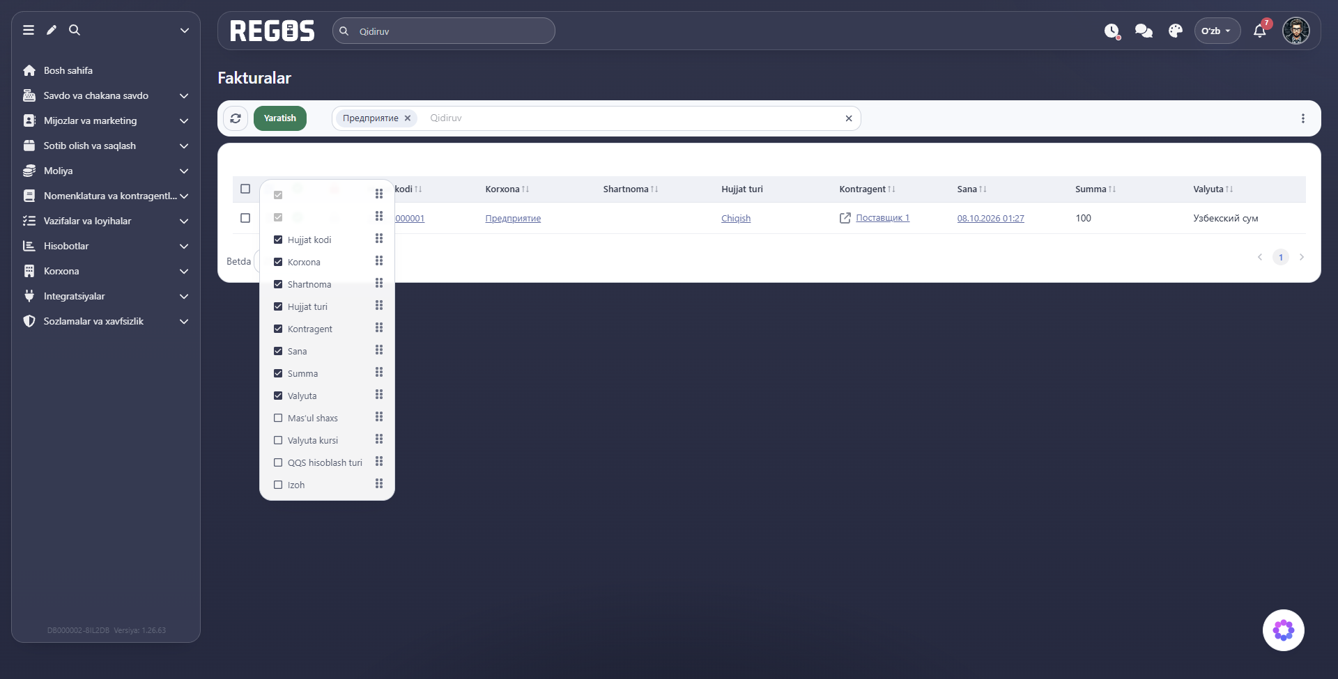Open Integratsiyalar sidebar section

106,296
